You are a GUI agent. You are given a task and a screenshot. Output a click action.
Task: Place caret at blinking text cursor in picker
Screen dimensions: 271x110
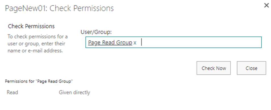click(x=141, y=42)
